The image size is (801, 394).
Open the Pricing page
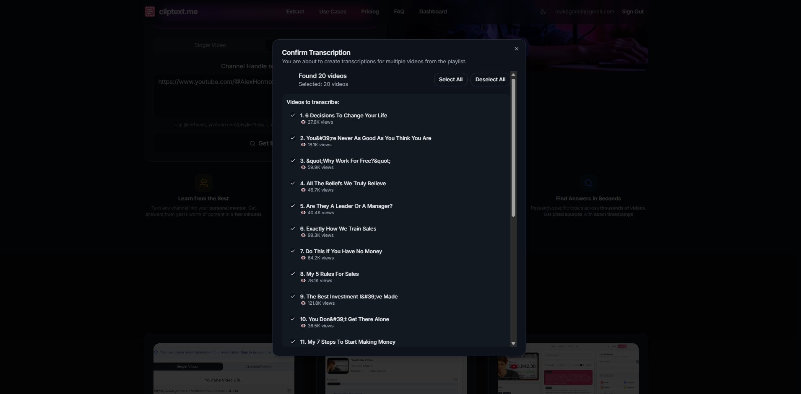[370, 12]
